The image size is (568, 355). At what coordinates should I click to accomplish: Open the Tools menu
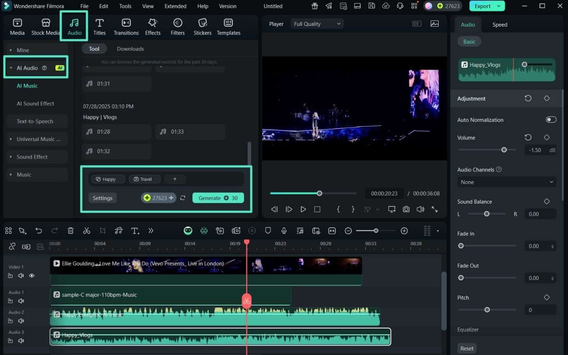point(125,6)
